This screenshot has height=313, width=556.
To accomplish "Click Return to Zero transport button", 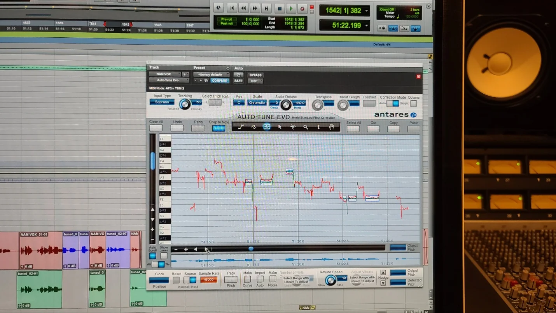I will tap(232, 8).
